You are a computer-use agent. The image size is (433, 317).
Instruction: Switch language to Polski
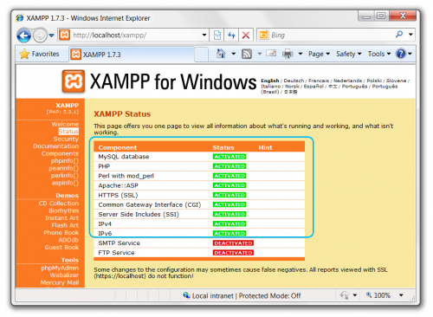(374, 81)
